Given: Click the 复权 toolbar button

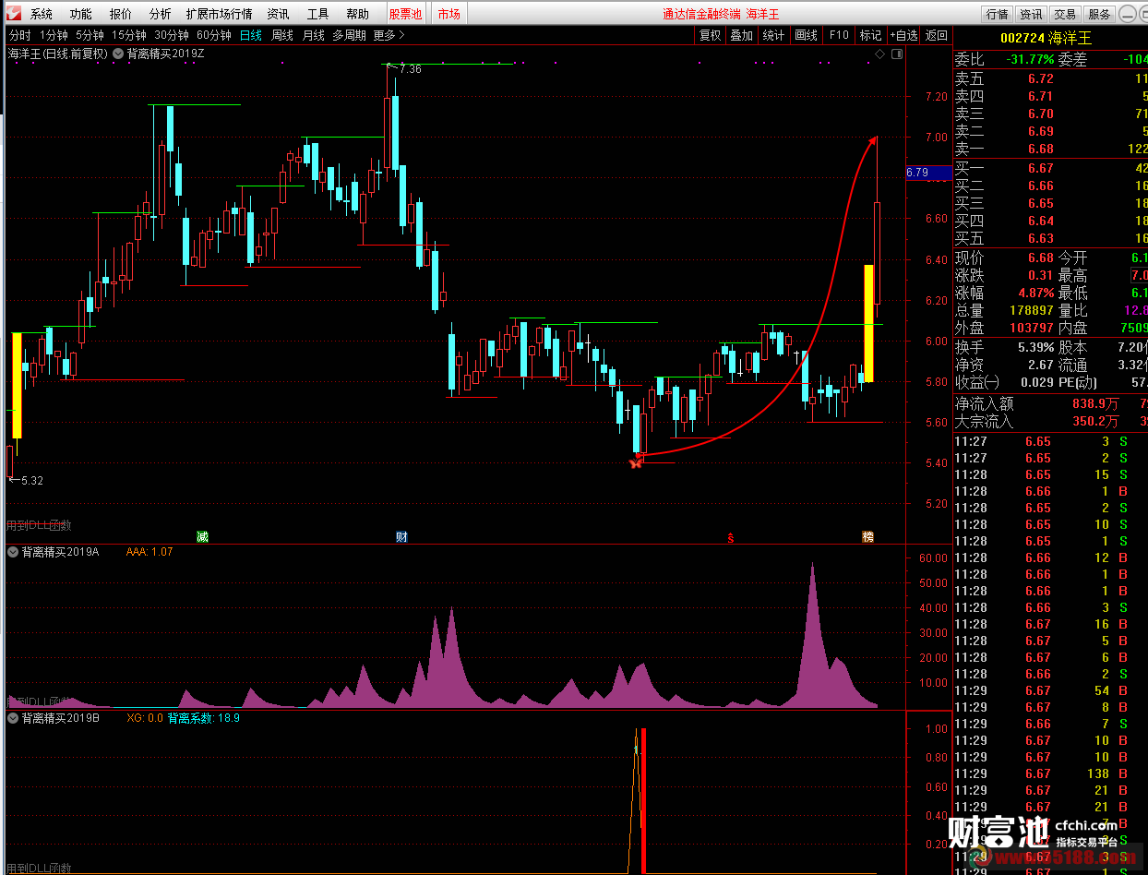Looking at the screenshot, I should tap(710, 35).
